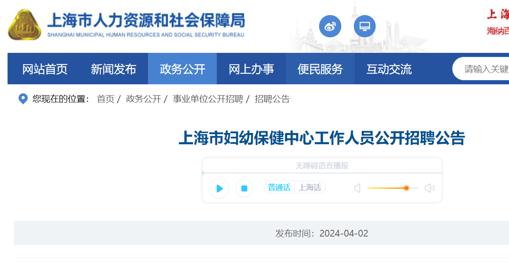Click the Weibo icon in header
This screenshot has height=268, width=509.
click(x=330, y=26)
